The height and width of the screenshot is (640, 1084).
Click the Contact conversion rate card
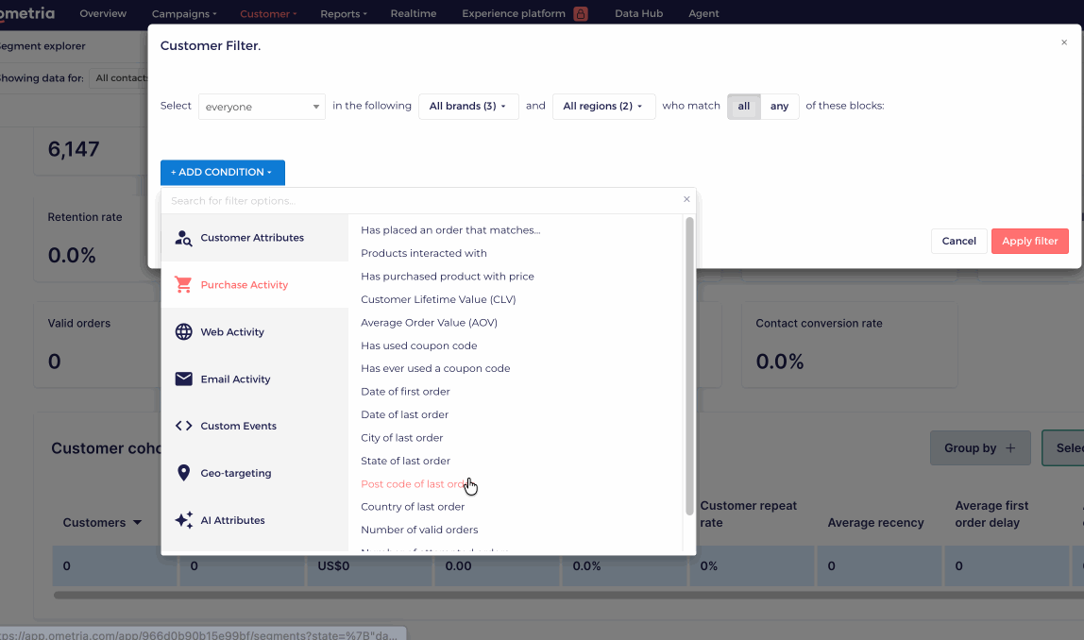click(850, 345)
